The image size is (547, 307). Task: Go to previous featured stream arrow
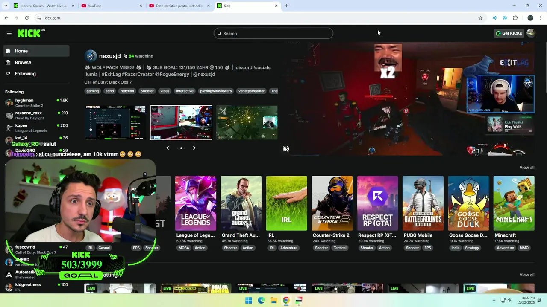[168, 148]
